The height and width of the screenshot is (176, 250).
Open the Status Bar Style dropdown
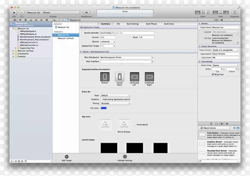(x=115, y=95)
